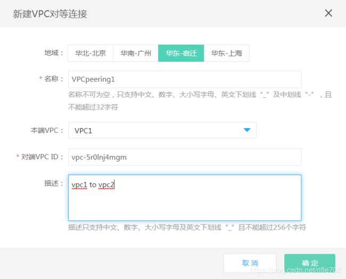
Task: Select the 华东-上海 region
Action: pyautogui.click(x=227, y=53)
